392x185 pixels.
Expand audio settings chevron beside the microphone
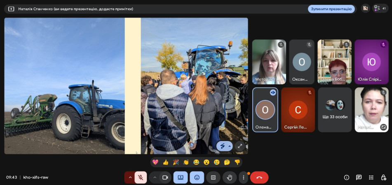[x=130, y=178]
